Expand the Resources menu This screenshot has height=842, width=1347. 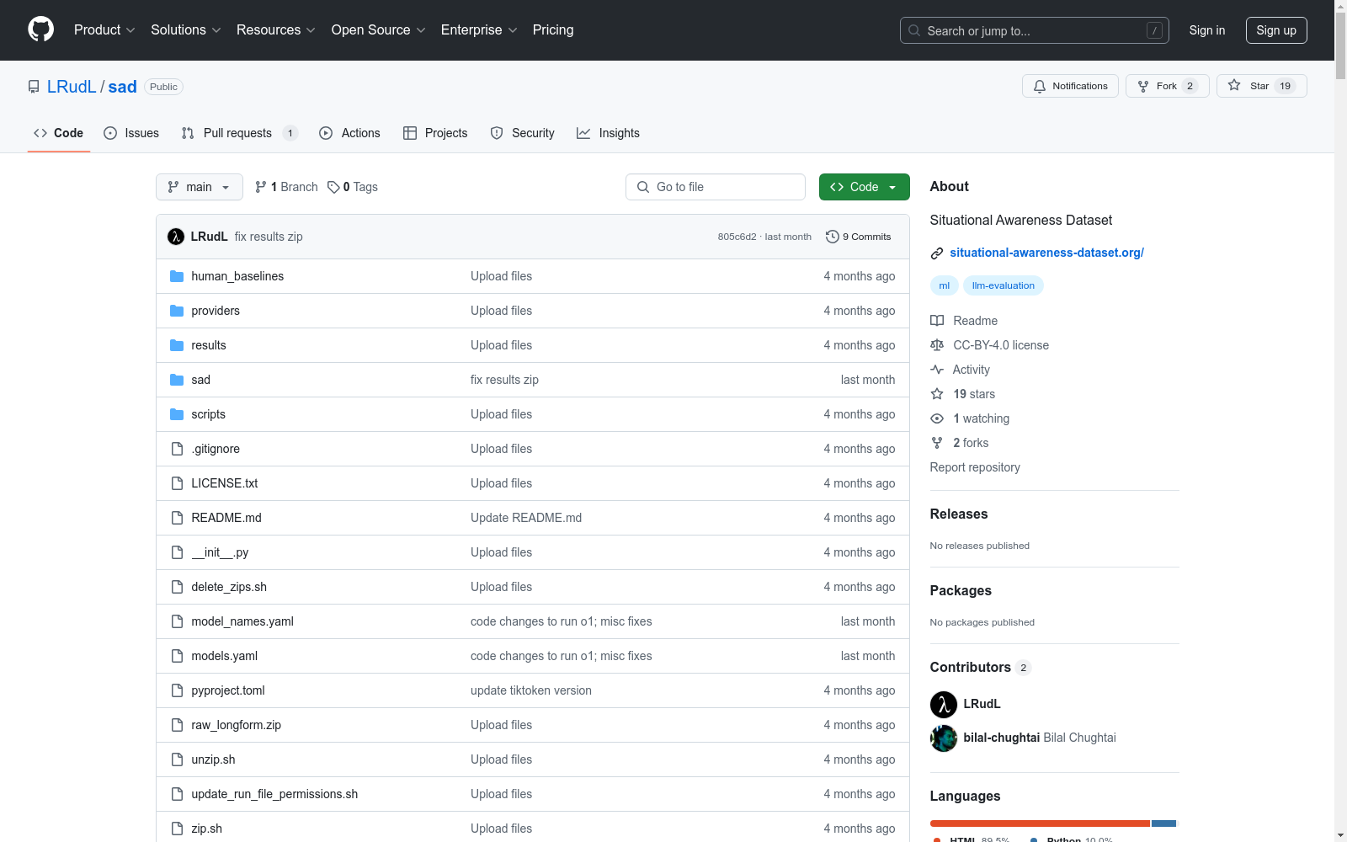click(276, 29)
